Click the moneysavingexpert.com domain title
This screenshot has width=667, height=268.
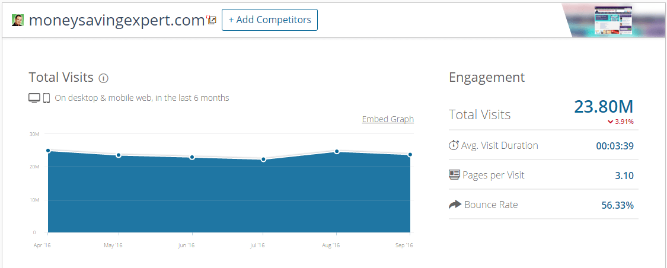coord(117,20)
